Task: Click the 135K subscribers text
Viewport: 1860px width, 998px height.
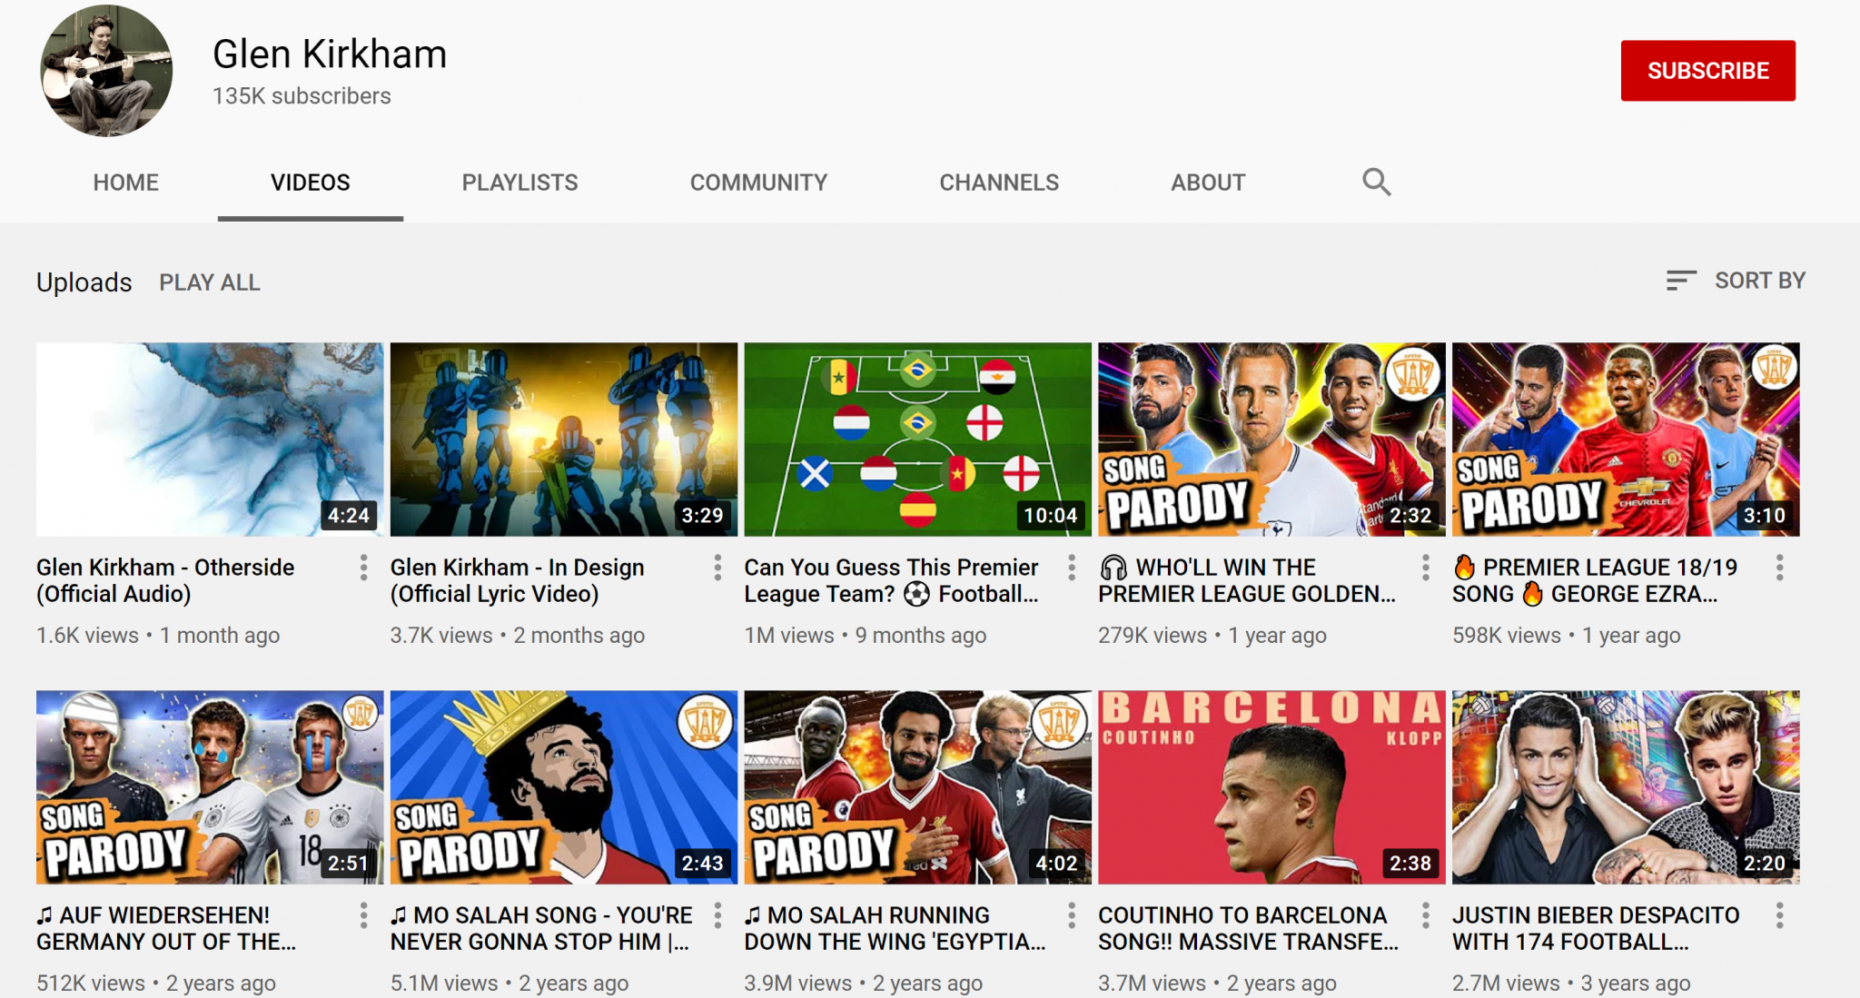Action: click(302, 96)
